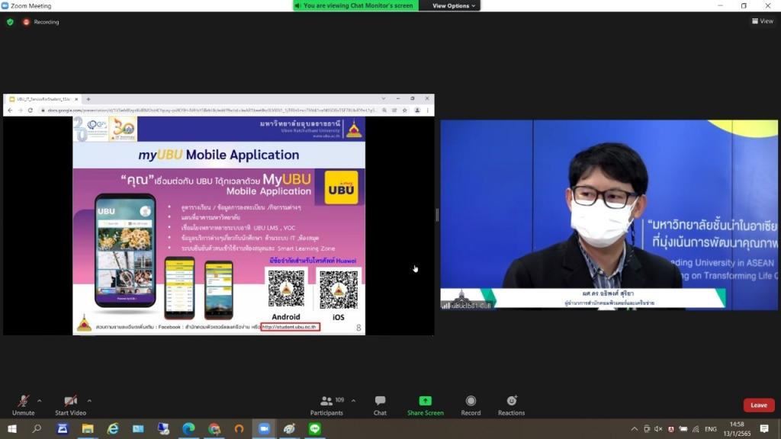Start video with the camera button
The image size is (781, 439).
point(70,405)
